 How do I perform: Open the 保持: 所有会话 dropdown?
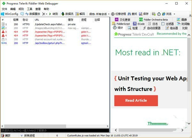pos(99,14)
